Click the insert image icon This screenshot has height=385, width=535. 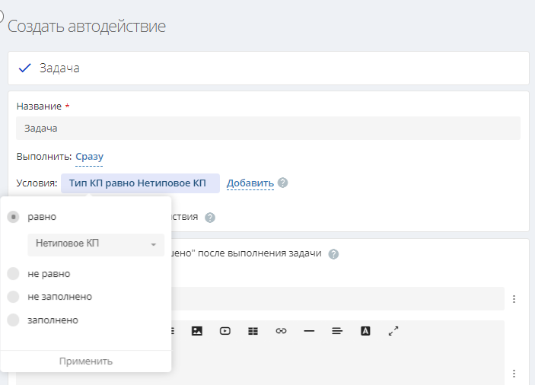[197, 331]
